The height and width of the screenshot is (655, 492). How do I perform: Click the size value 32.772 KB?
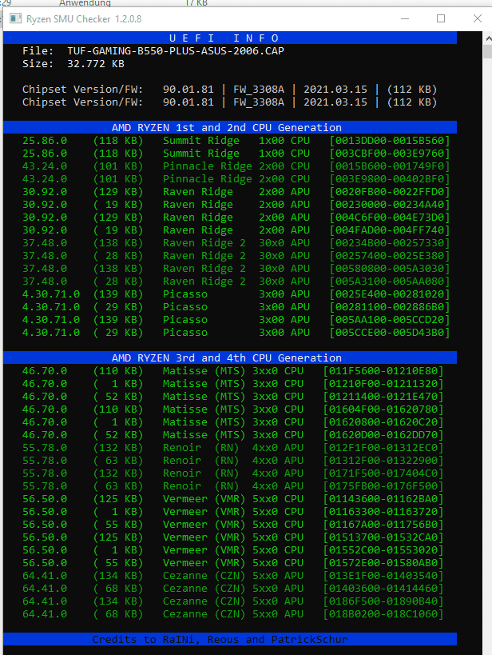point(96,64)
